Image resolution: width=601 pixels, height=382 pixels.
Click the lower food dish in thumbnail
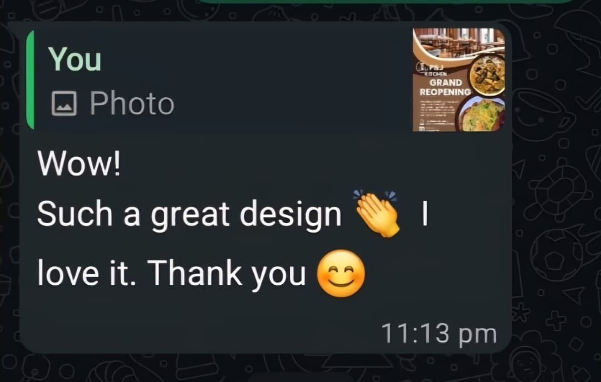481,115
